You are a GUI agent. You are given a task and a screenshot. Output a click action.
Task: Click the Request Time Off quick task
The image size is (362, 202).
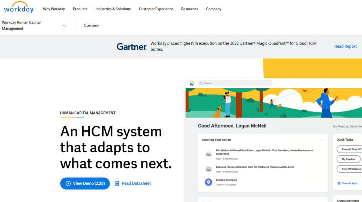[x=350, y=149]
